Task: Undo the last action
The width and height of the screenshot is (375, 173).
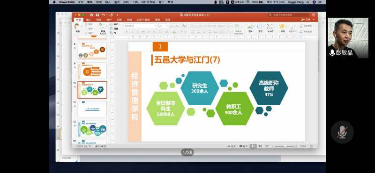Action: (104, 15)
